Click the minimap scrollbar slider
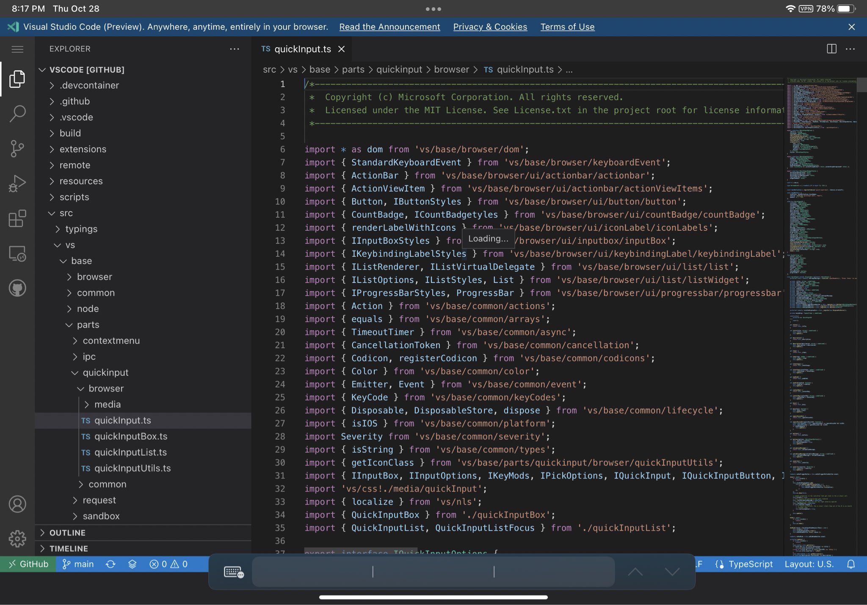The height and width of the screenshot is (605, 867). coord(861,85)
